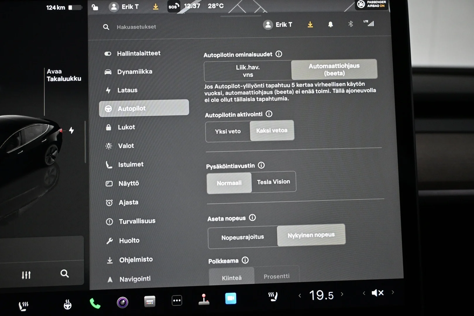Toggle steering wheel heater icon
This screenshot has width=474, height=316.
click(x=68, y=305)
